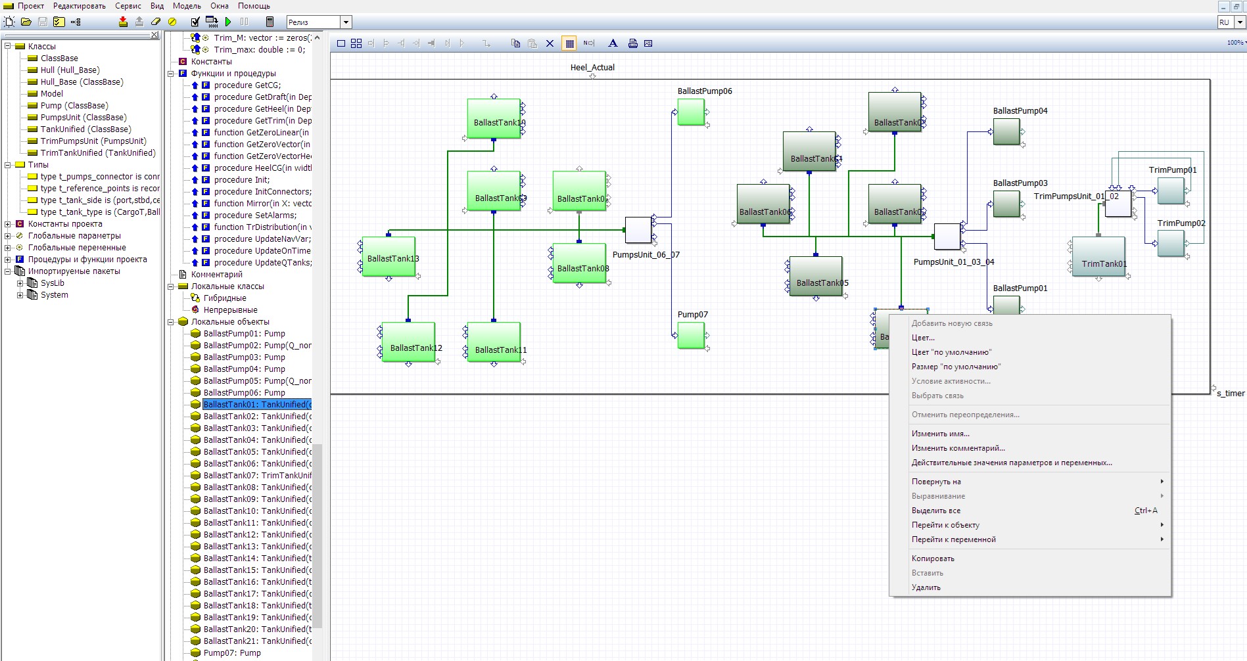
Task: Select BallastTank07: TrimTankUnif object
Action: (257, 476)
